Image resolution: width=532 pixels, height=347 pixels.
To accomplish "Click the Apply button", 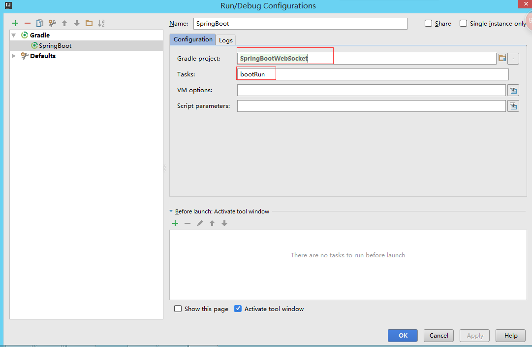I will [474, 336].
